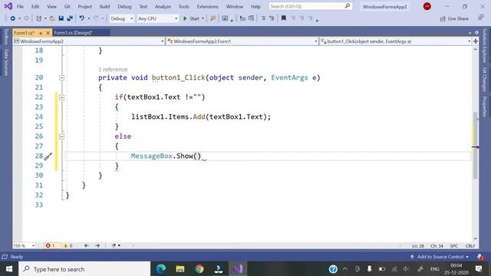
Task: Click the Find in Files toolbar icon
Action: click(213, 18)
